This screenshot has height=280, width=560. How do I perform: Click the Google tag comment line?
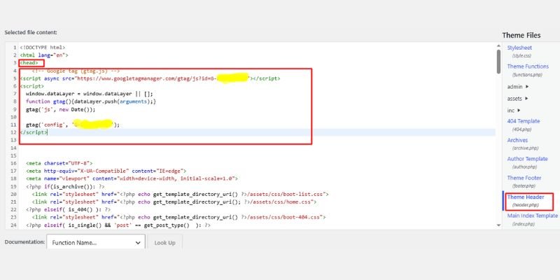click(76, 71)
